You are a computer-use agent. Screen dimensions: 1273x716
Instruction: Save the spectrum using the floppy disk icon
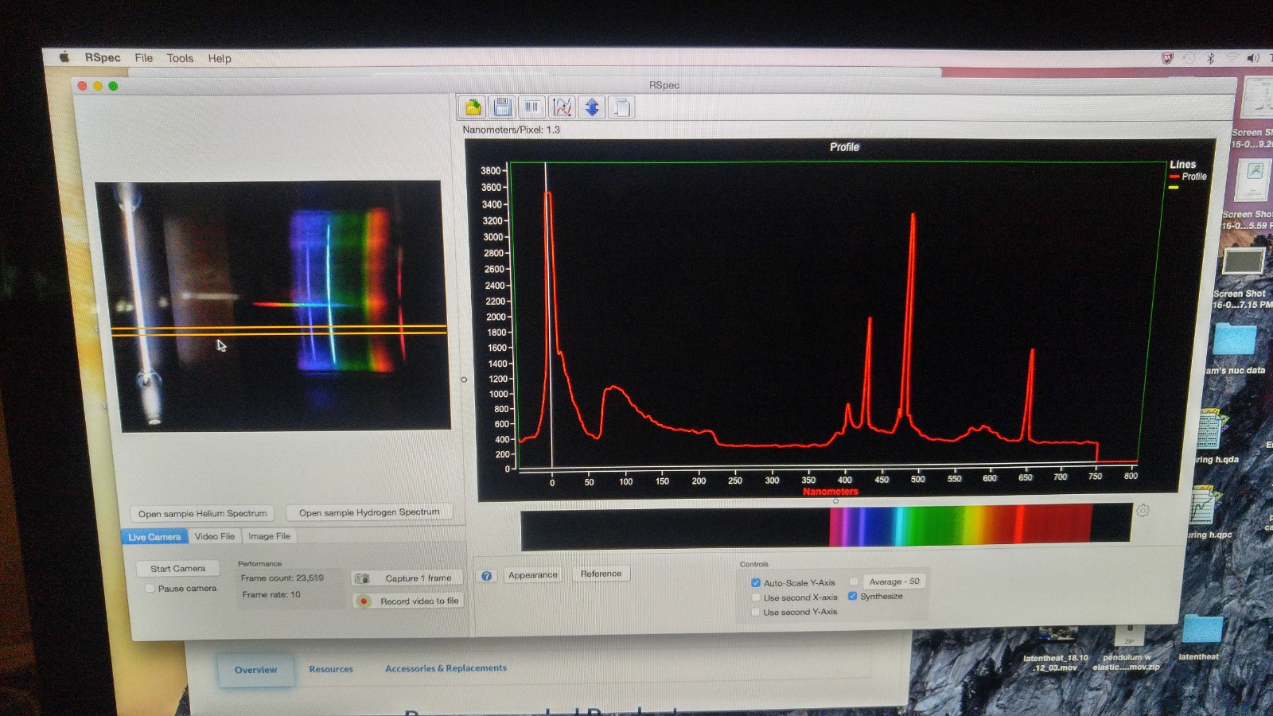pos(501,107)
